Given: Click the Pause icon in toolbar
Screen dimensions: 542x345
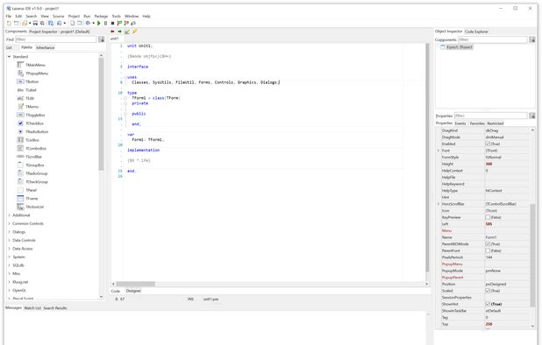Looking at the screenshot, I should [x=106, y=23].
